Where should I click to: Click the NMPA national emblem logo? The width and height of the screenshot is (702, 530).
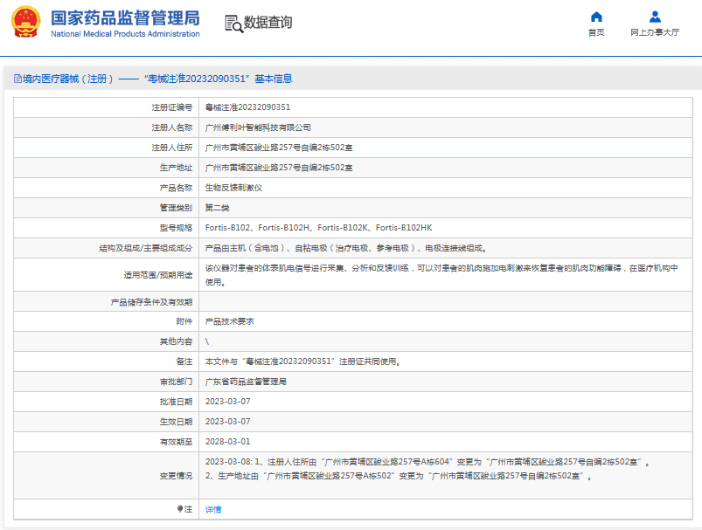coord(27,23)
